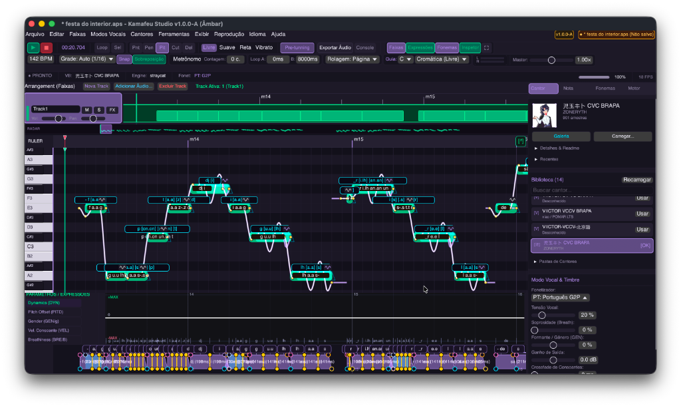Open the Cromática (Livre) scale dropdown
Screen dimensions: 681x406
pyautogui.click(x=442, y=59)
